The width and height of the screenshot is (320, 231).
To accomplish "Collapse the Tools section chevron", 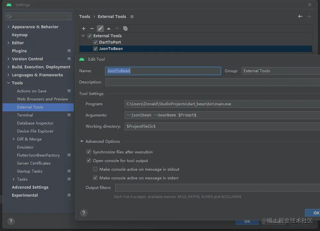I will point(8,83).
